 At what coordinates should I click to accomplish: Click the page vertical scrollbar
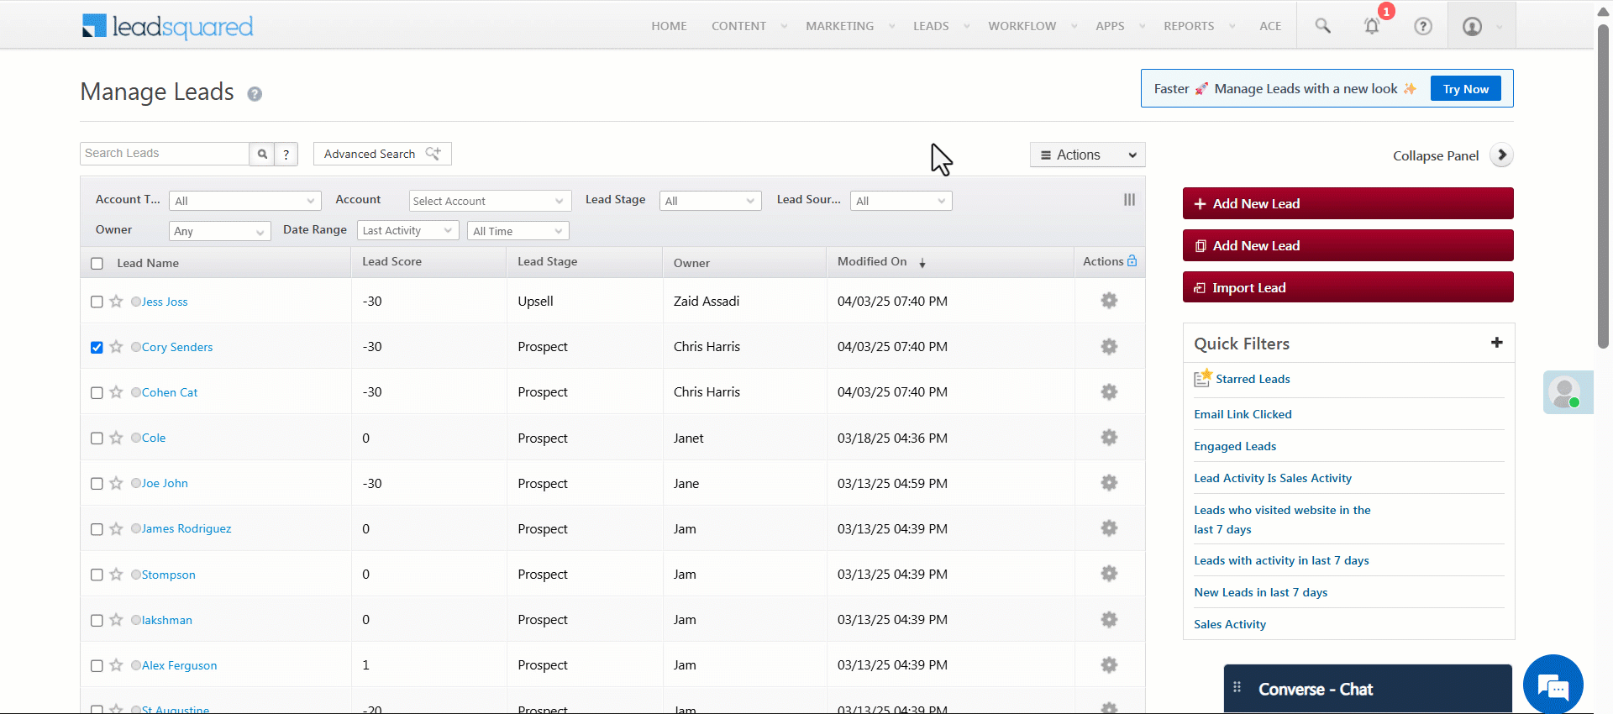pyautogui.click(x=1603, y=185)
